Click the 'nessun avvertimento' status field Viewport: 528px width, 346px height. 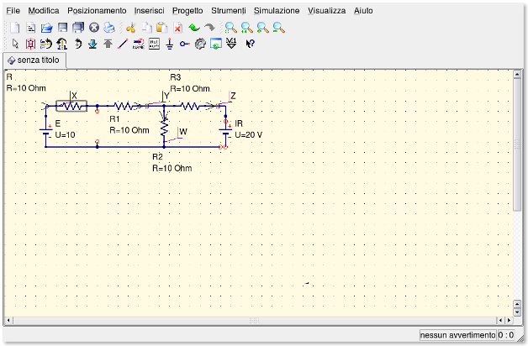(457, 334)
